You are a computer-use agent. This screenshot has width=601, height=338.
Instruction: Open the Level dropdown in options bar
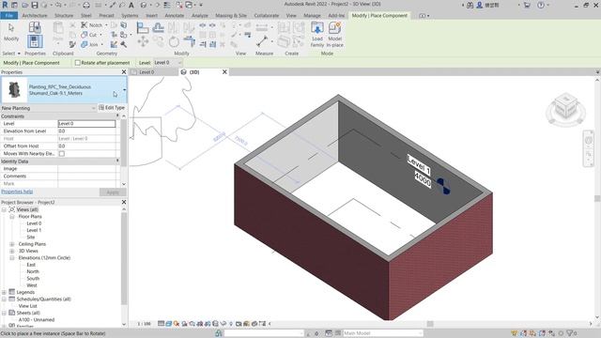point(168,63)
